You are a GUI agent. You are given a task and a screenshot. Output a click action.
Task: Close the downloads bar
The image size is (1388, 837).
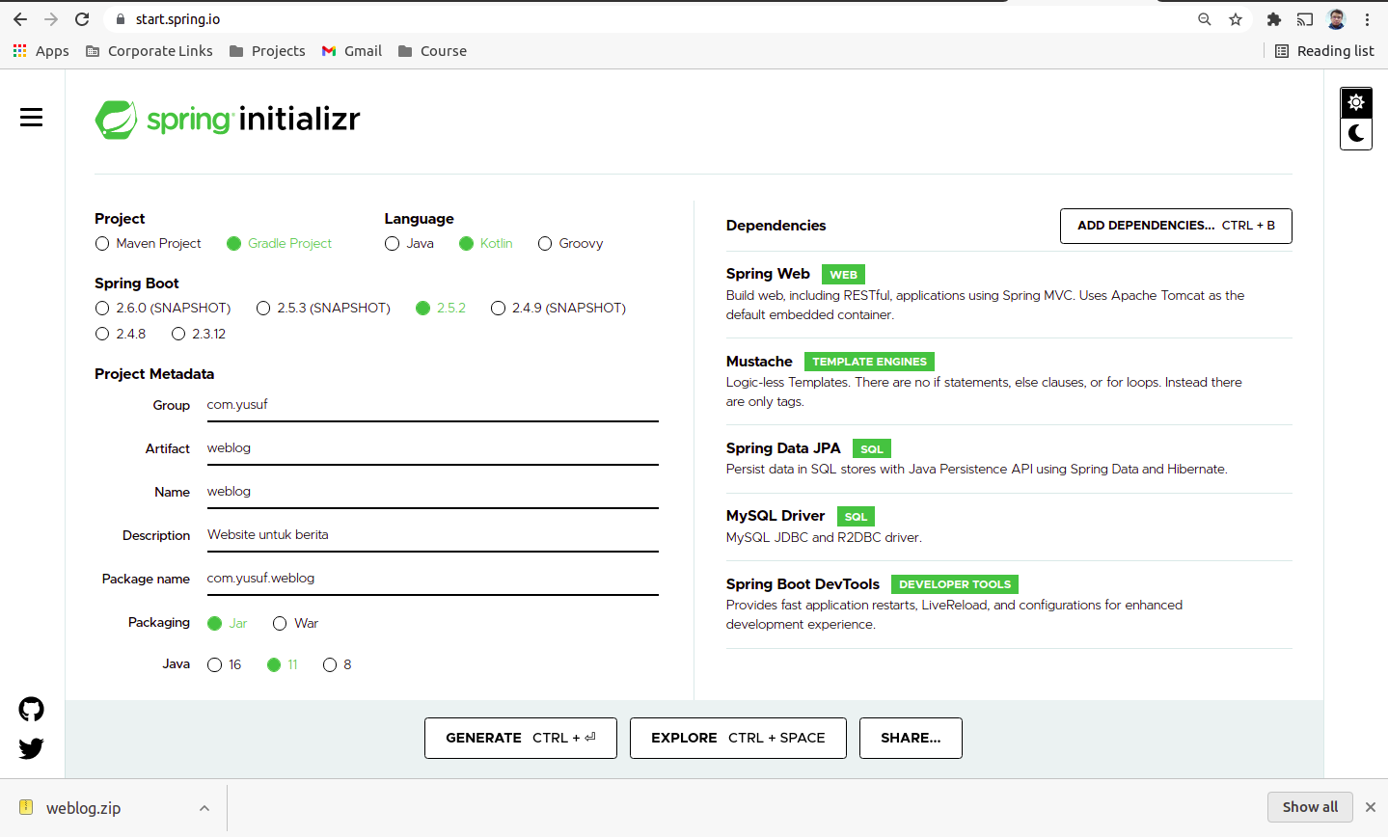coord(1371,807)
